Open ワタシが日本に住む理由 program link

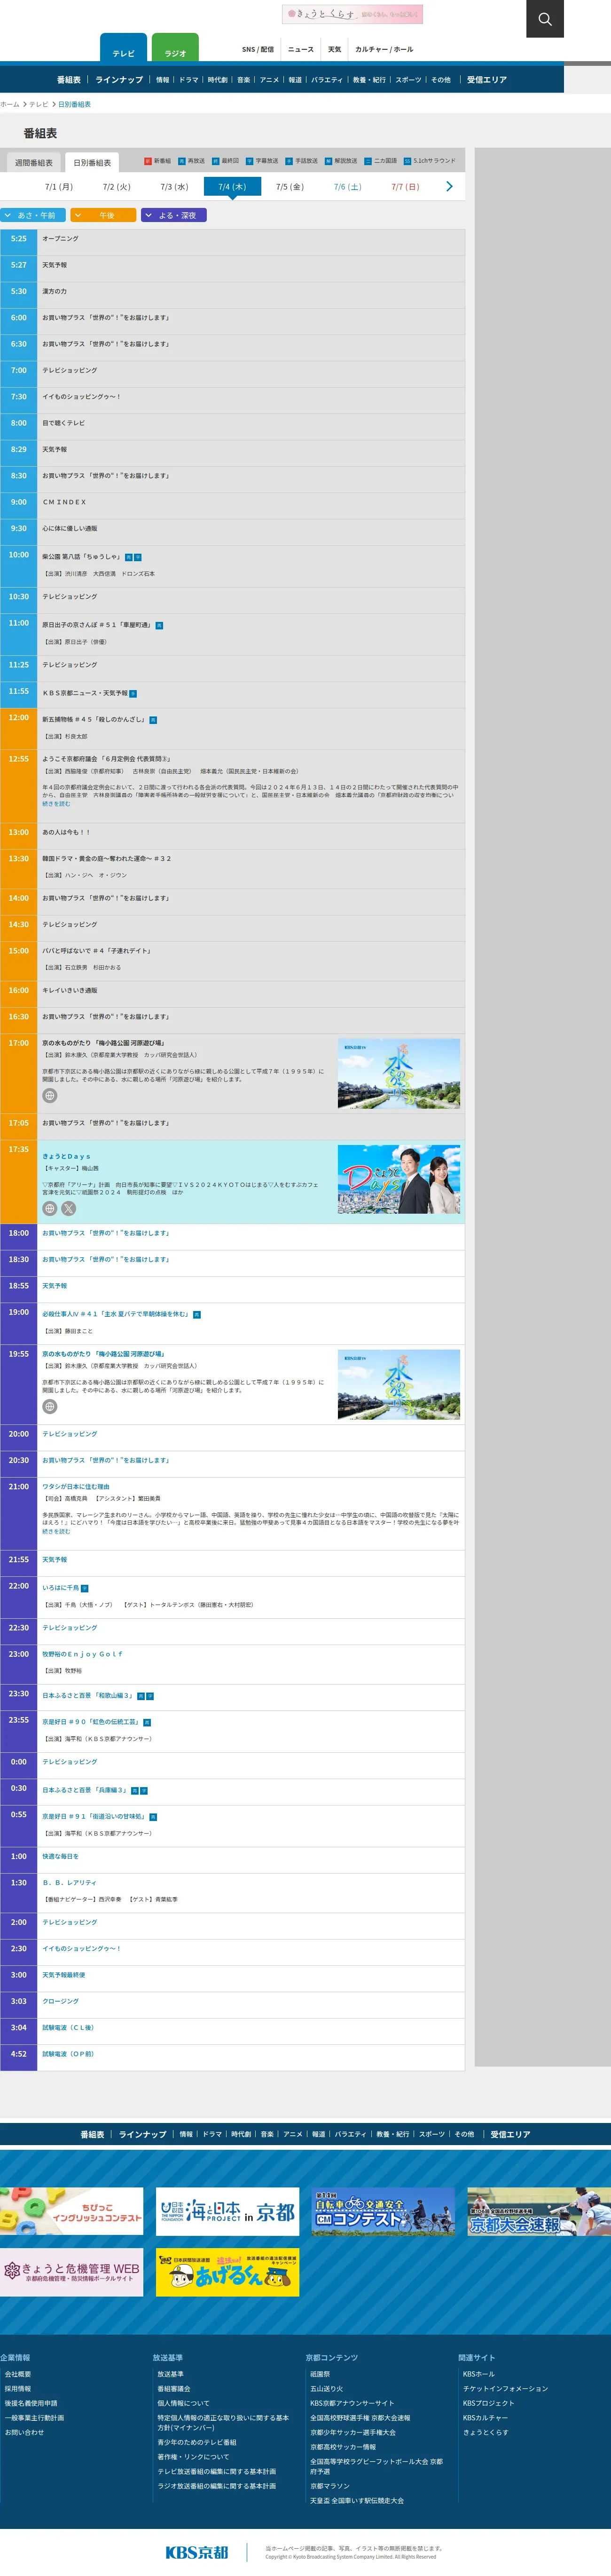[76, 1487]
